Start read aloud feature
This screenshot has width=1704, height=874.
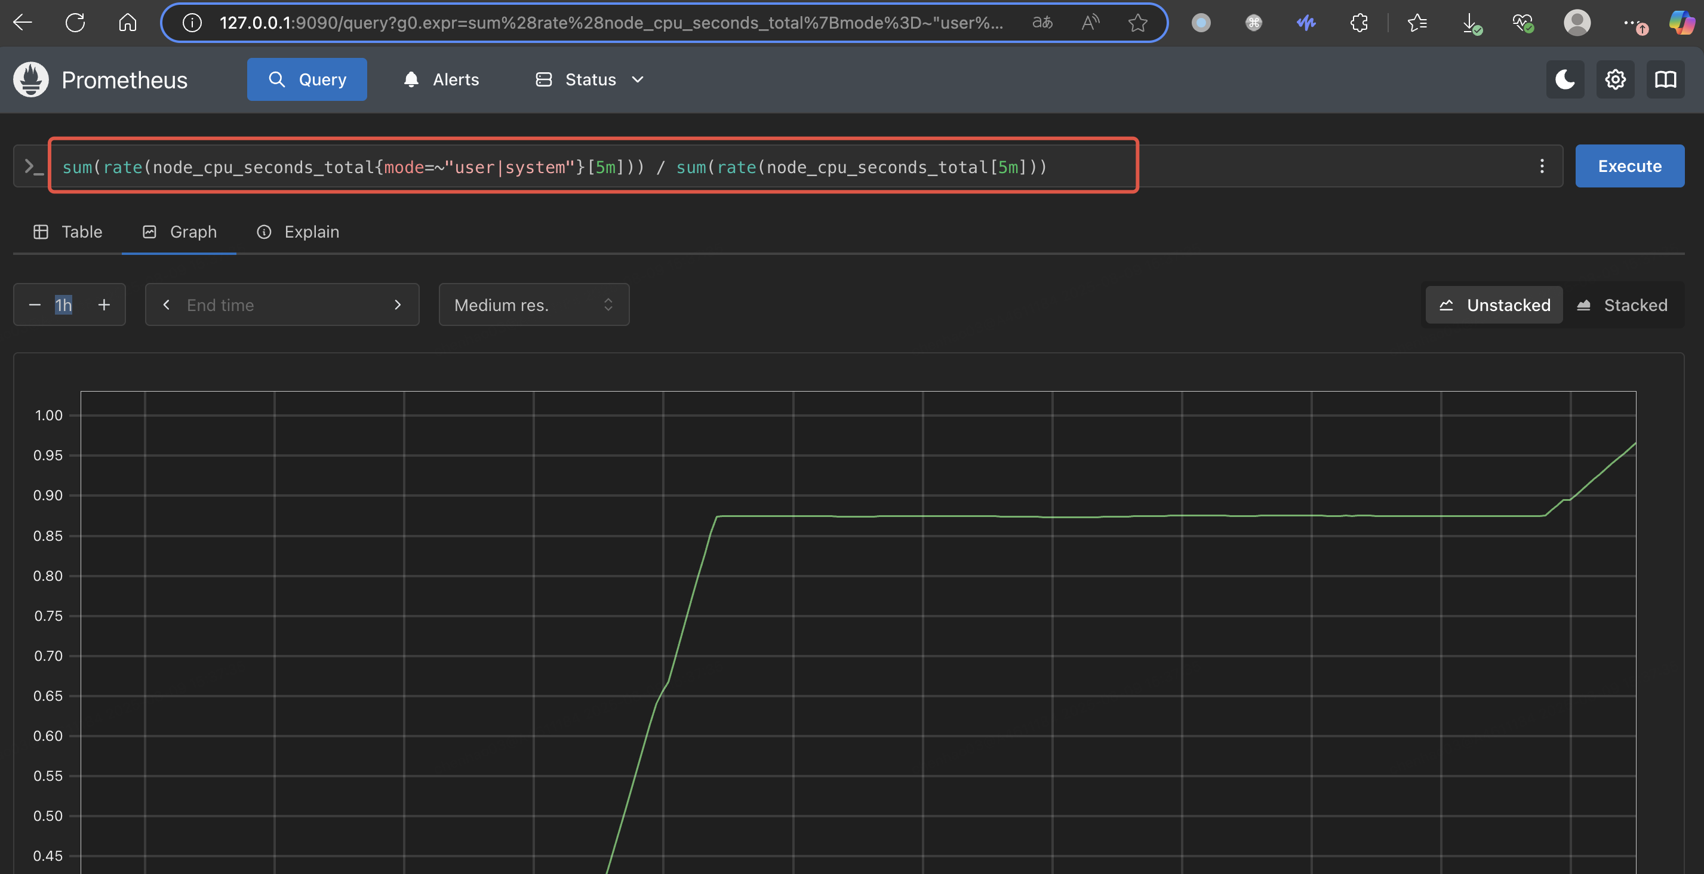(x=1090, y=23)
